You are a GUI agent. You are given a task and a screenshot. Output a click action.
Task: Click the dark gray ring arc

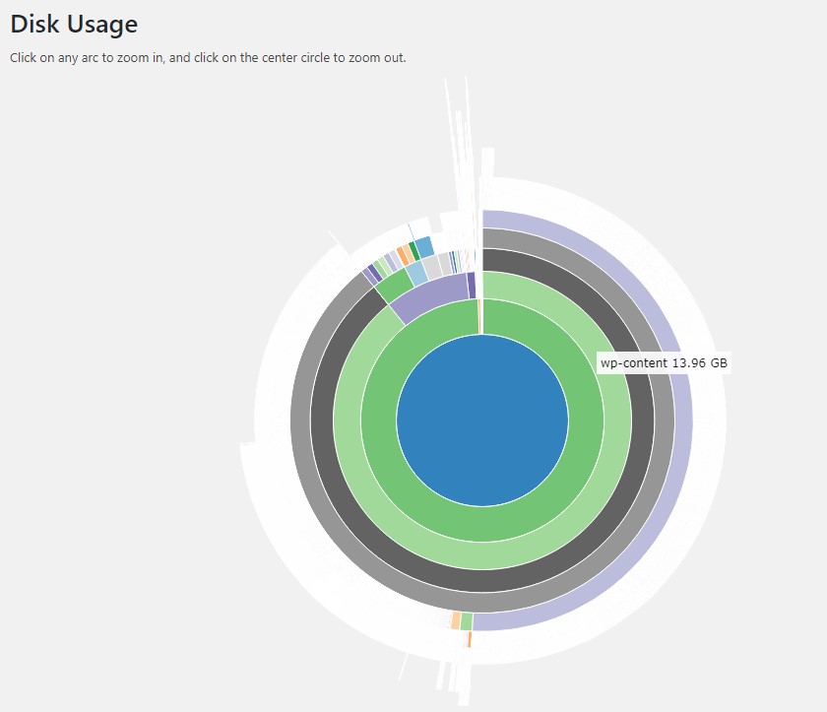click(x=482, y=581)
